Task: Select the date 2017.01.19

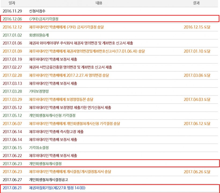Action: tap(12, 59)
